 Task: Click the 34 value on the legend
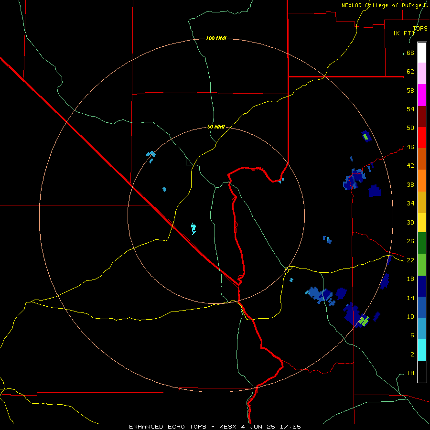click(410, 203)
